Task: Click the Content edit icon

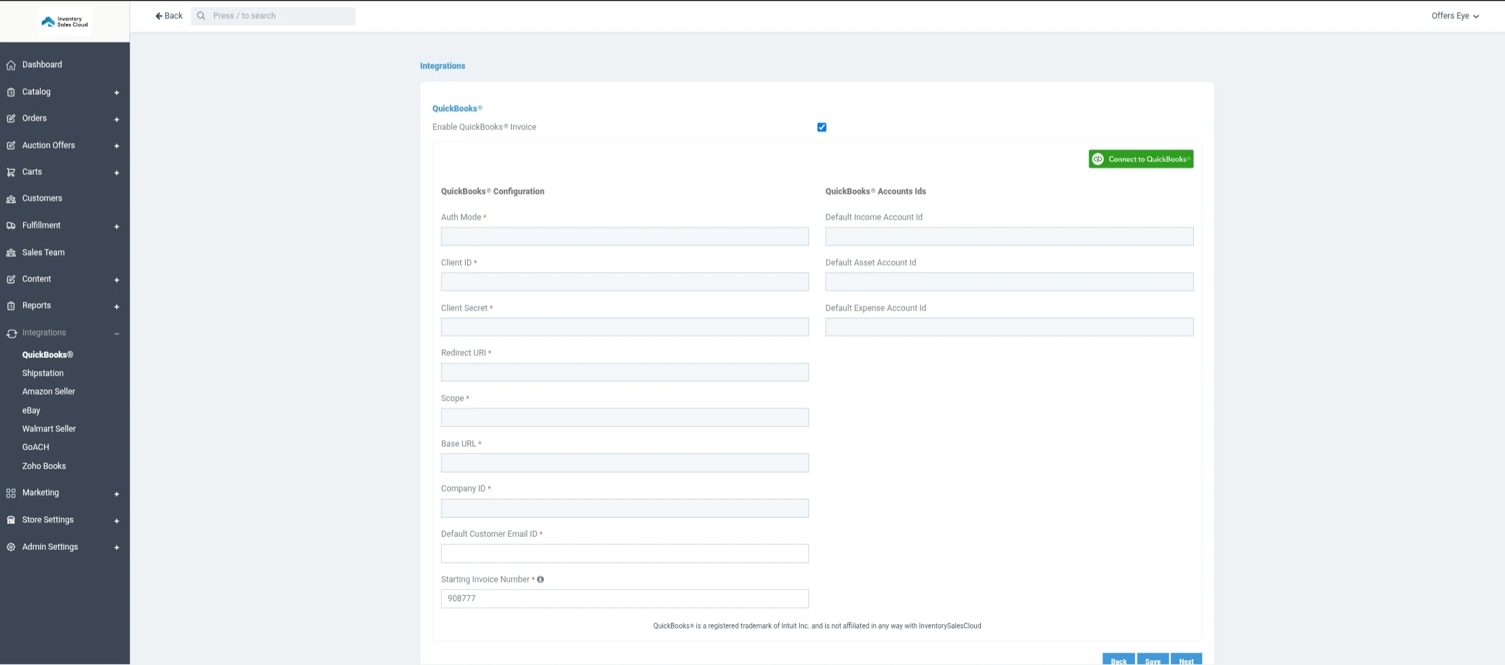Action: (11, 279)
